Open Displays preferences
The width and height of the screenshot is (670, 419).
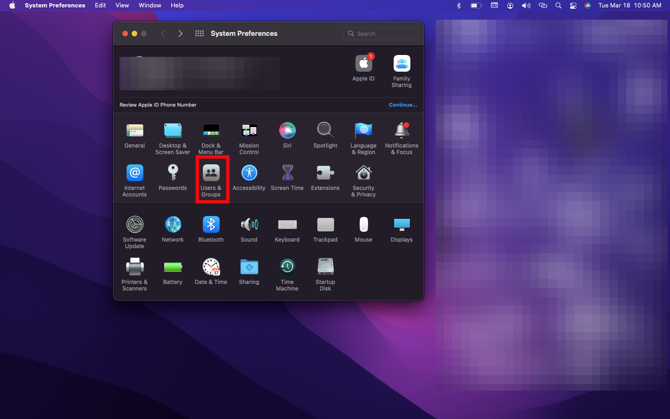tap(402, 230)
